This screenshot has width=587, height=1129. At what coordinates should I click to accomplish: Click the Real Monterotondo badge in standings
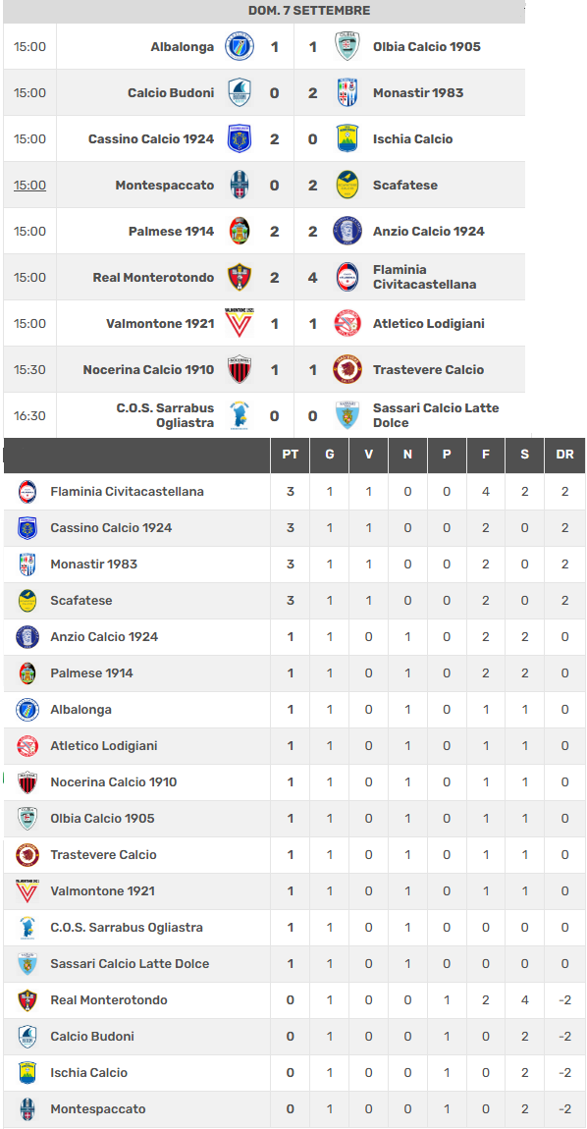click(27, 1000)
